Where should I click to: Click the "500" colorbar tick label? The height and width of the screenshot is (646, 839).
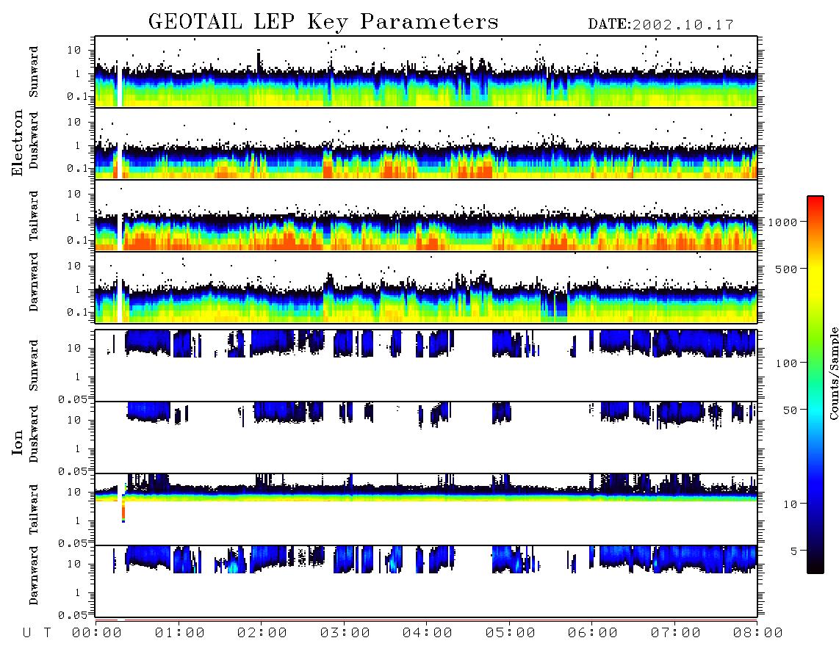coord(786,269)
